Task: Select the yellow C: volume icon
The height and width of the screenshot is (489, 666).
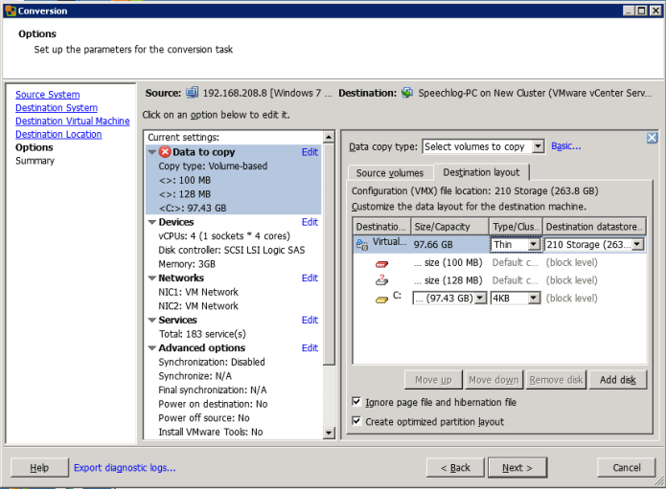Action: (381, 298)
